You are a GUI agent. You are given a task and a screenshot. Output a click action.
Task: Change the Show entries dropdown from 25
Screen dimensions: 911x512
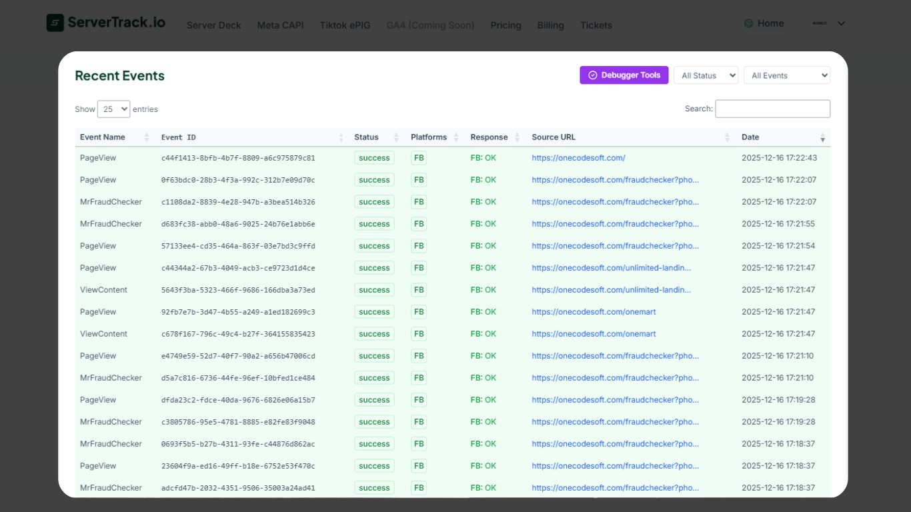click(x=113, y=109)
